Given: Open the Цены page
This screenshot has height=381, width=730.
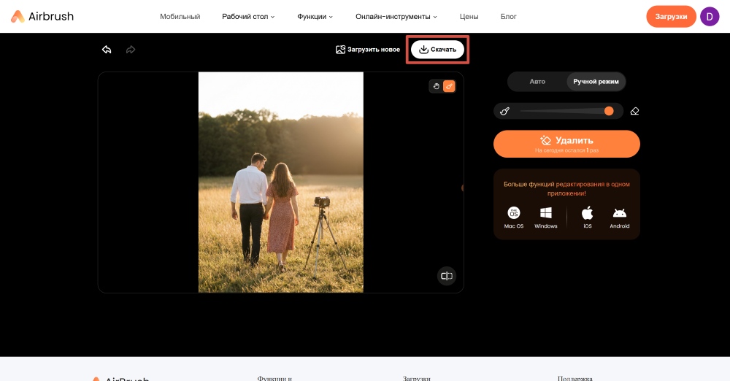Looking at the screenshot, I should [x=469, y=16].
